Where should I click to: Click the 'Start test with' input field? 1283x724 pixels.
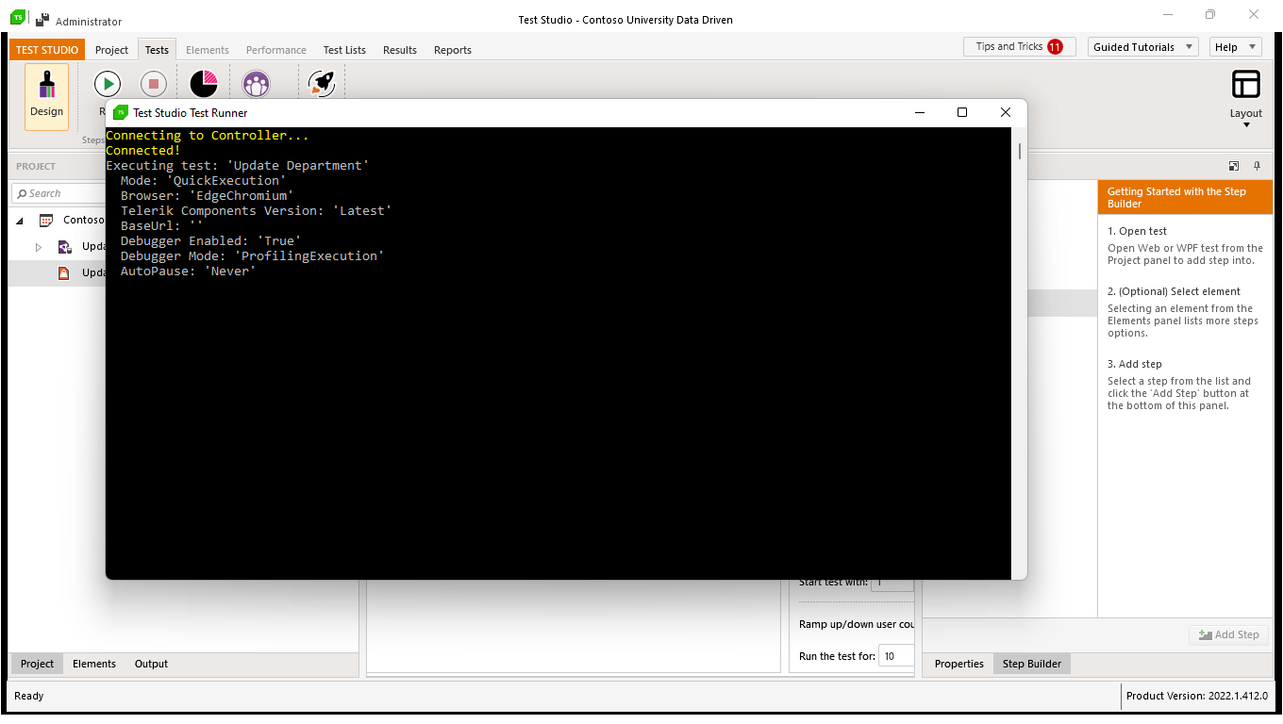pos(892,583)
